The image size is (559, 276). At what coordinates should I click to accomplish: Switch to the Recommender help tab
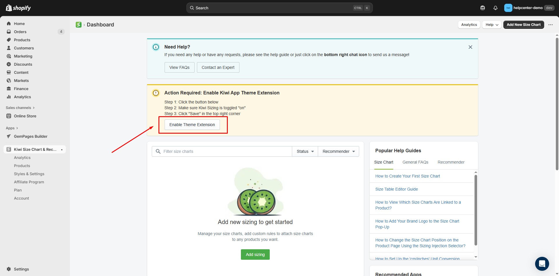tap(451, 162)
